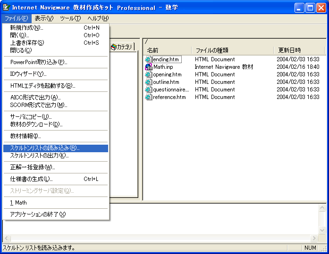Click the opening.htm file icon
The height and width of the screenshot is (254, 329).
click(x=148, y=74)
